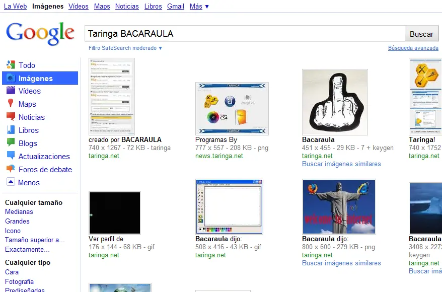
Task: Click news.taringa.net source link
Action: 219,156
